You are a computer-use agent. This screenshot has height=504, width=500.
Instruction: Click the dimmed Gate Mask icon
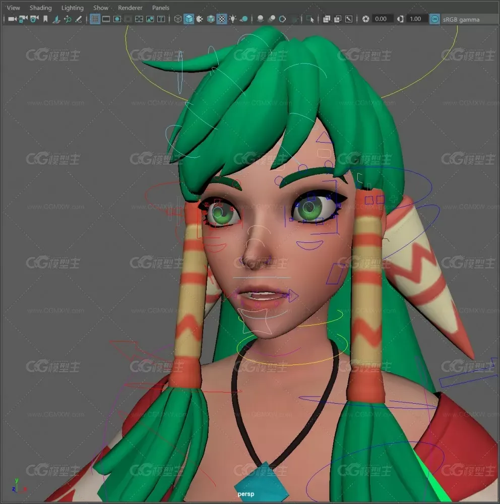click(128, 19)
